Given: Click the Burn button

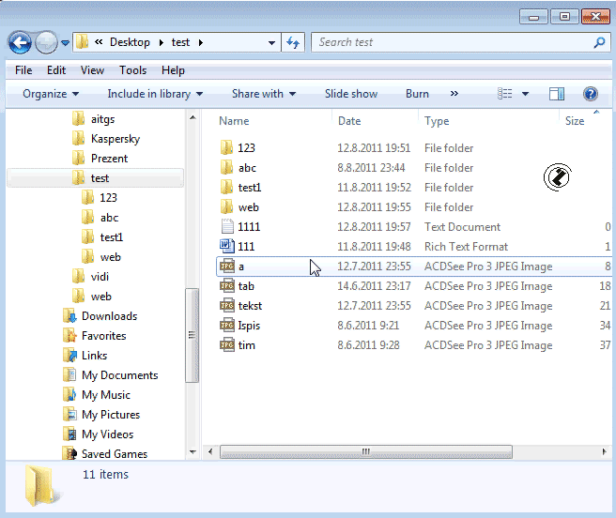Looking at the screenshot, I should tap(417, 94).
